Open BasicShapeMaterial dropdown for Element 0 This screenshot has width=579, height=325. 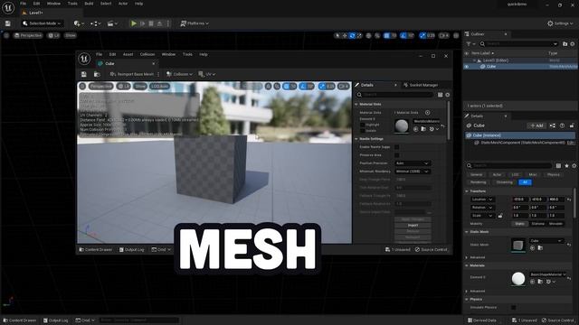(547, 274)
